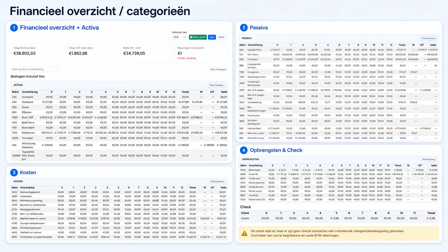Image resolution: width=448 pixels, height=252 pixels.
Task: Click the number 4 Opbrengsten badge
Action: (244, 150)
